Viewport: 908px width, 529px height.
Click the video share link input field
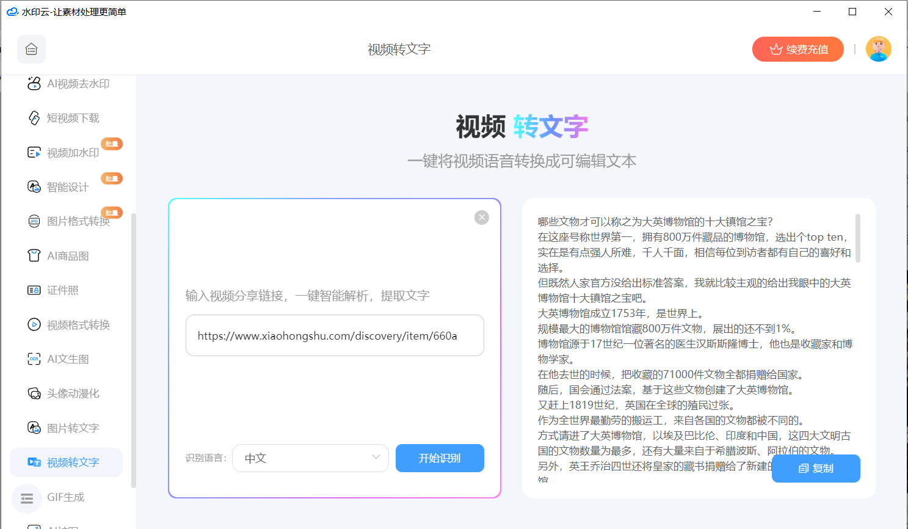pyautogui.click(x=335, y=335)
